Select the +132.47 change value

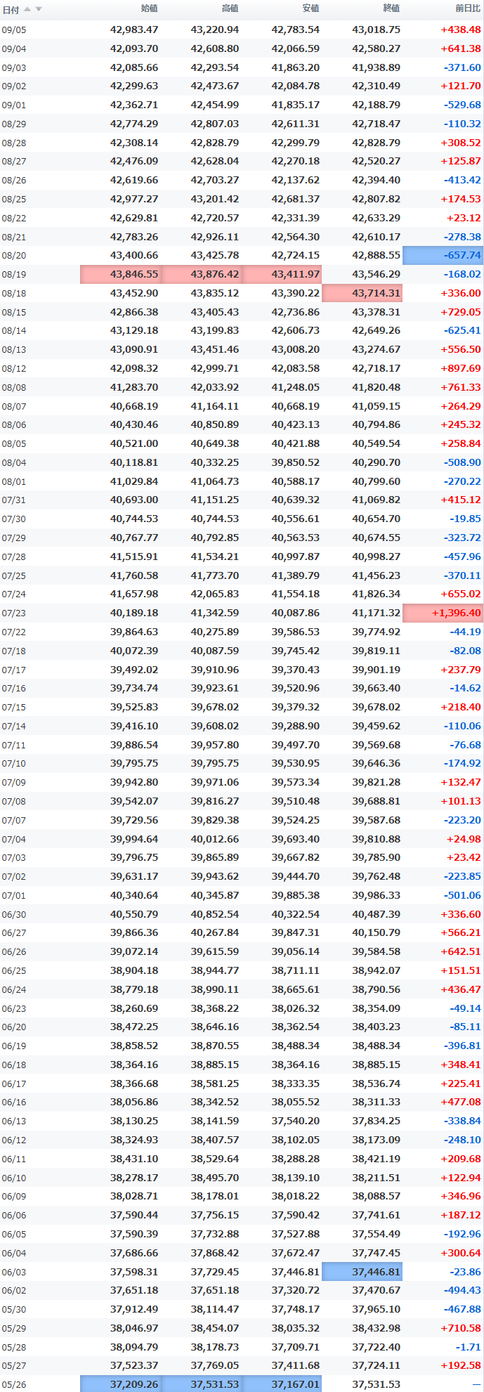pyautogui.click(x=461, y=783)
